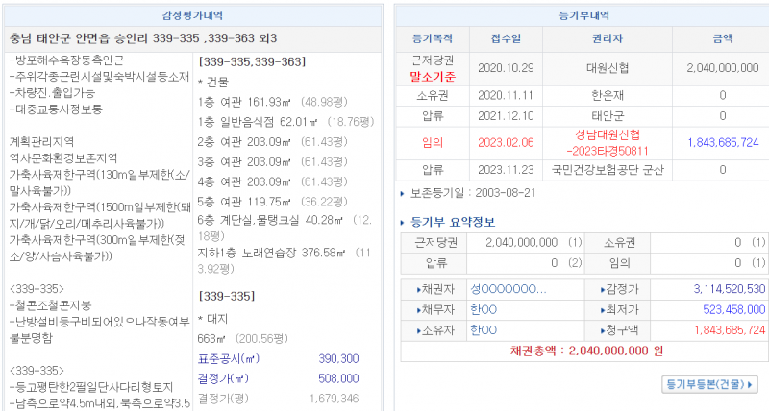The image size is (769, 411).
Task: Click the 접수일 column header
Action: pos(506,38)
